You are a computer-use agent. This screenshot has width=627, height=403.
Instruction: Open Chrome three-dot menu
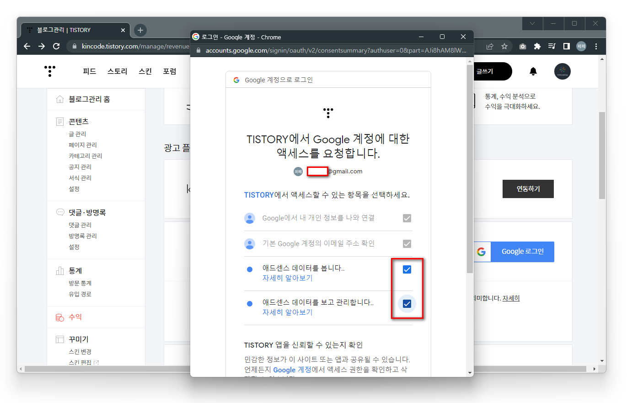596,46
